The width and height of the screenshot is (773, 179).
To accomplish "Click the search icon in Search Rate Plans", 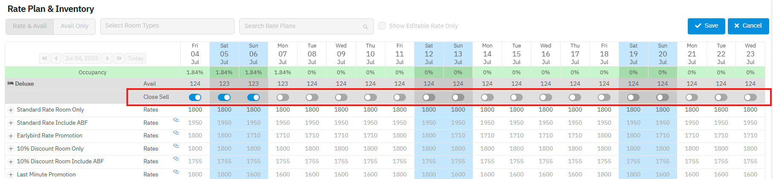I will [365, 27].
